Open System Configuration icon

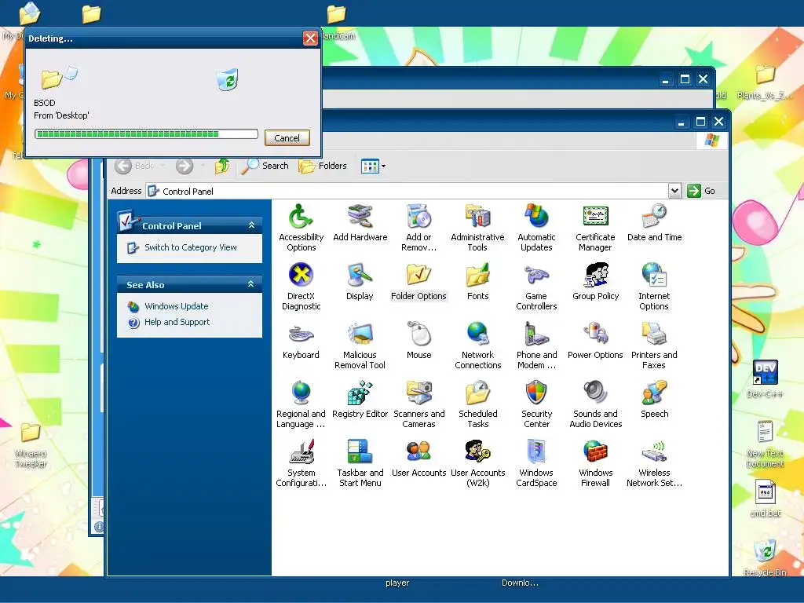coord(301,463)
